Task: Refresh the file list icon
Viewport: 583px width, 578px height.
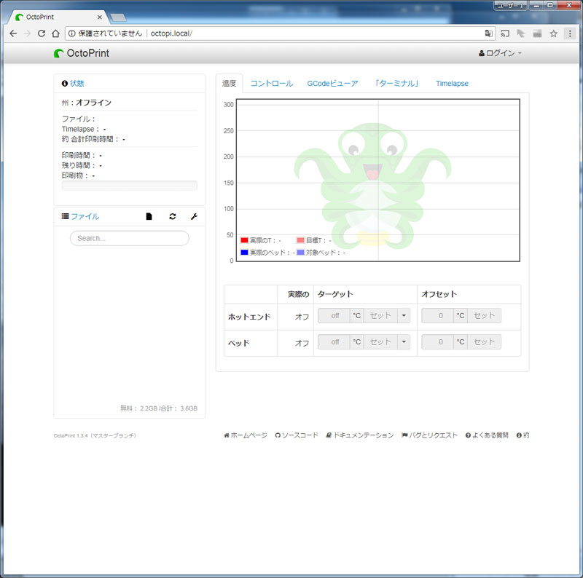Action: click(172, 216)
